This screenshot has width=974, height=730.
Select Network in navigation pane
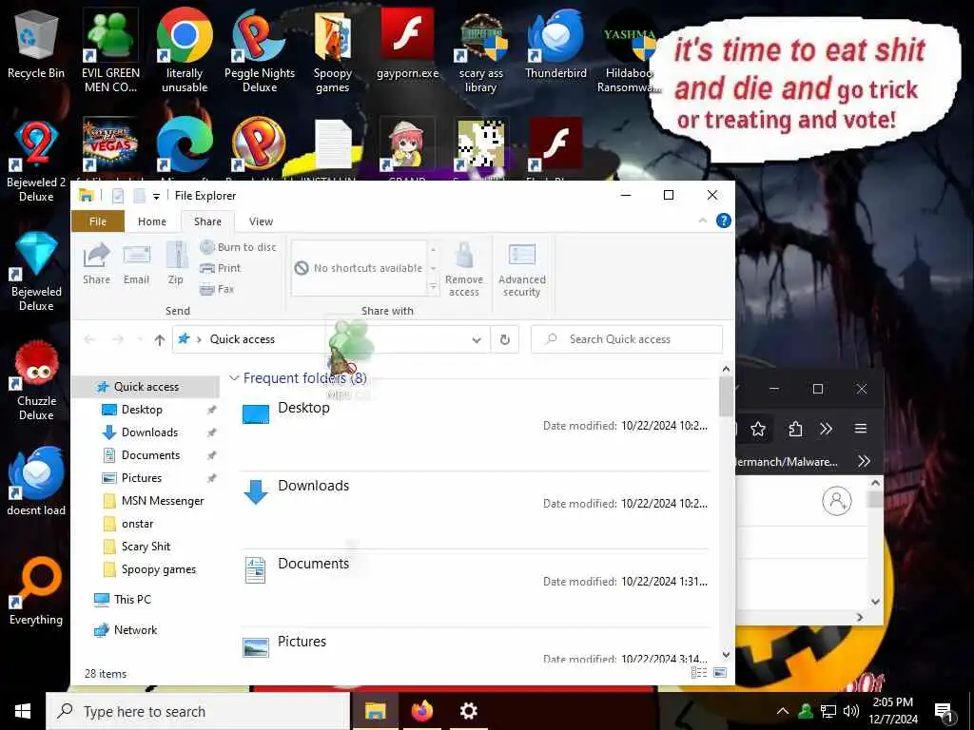tap(135, 630)
